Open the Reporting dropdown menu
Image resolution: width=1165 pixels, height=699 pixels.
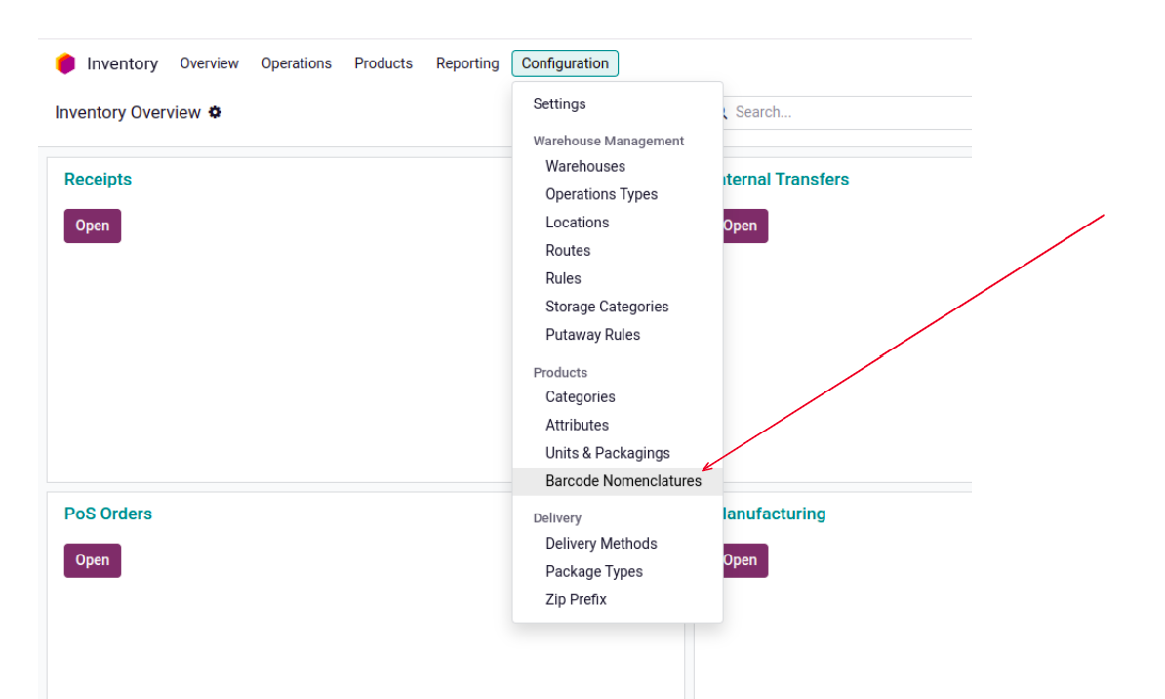click(467, 63)
